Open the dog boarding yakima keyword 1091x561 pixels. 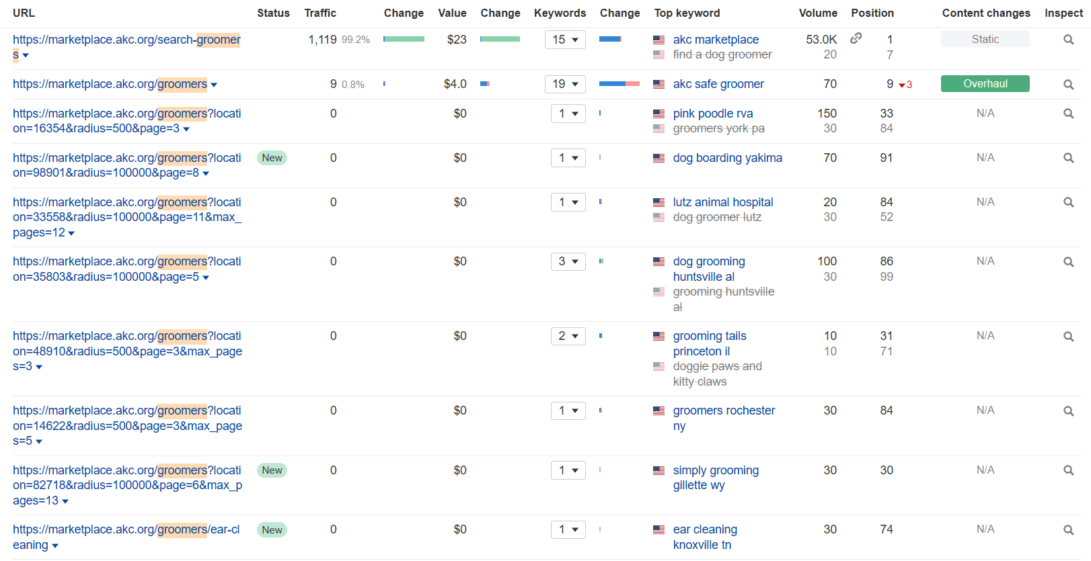pos(728,158)
